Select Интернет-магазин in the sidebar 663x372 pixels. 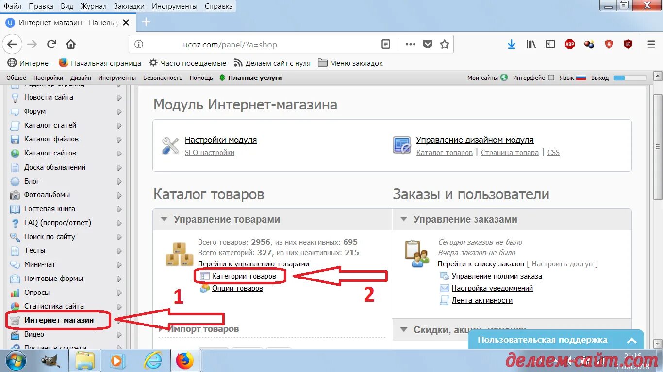[x=59, y=320]
